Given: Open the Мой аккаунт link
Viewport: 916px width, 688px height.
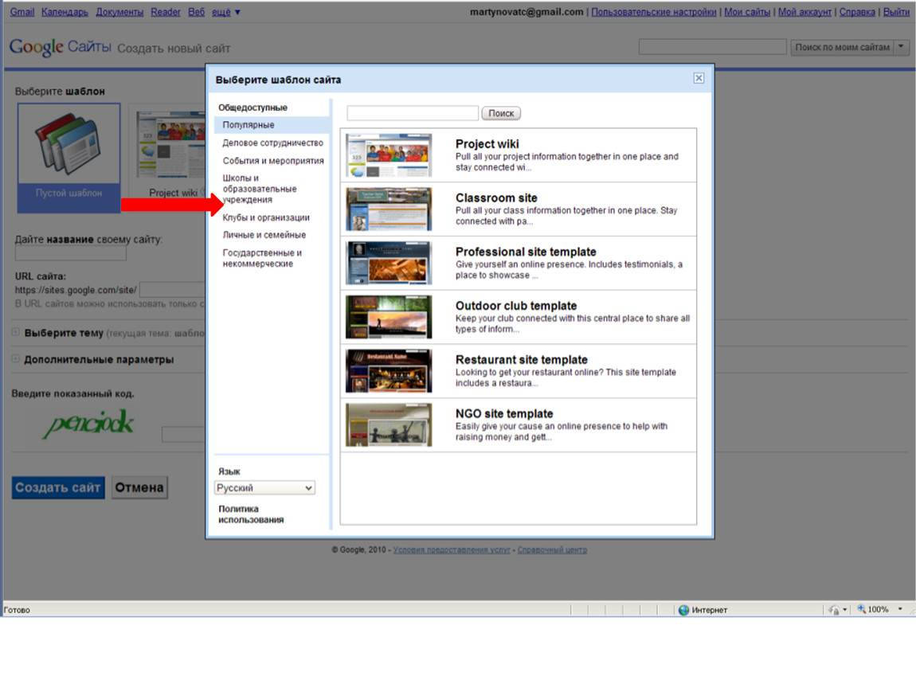Looking at the screenshot, I should click(x=804, y=12).
